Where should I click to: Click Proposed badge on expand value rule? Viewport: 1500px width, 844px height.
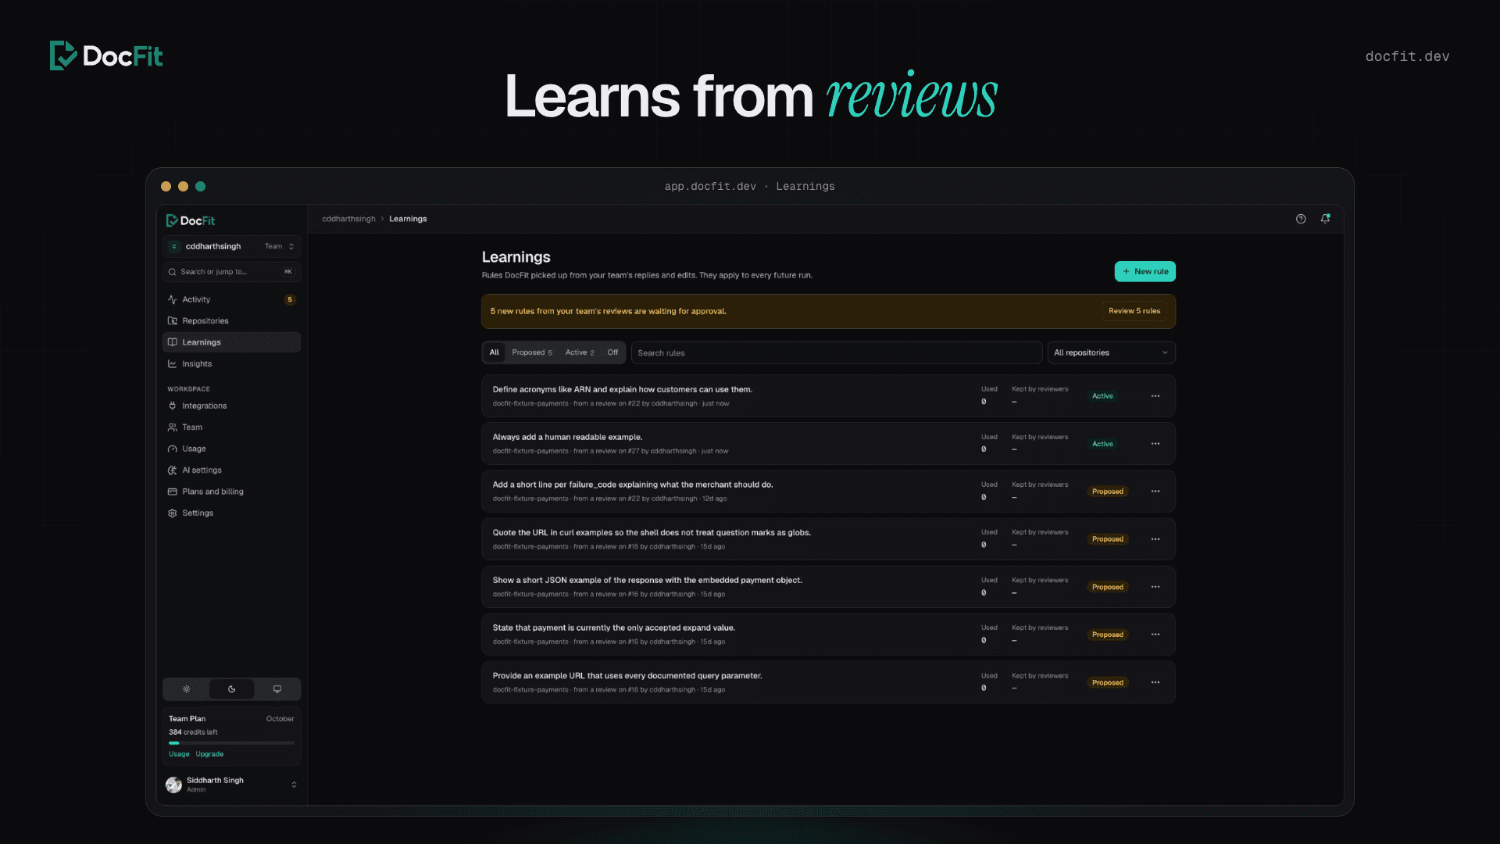tap(1107, 635)
